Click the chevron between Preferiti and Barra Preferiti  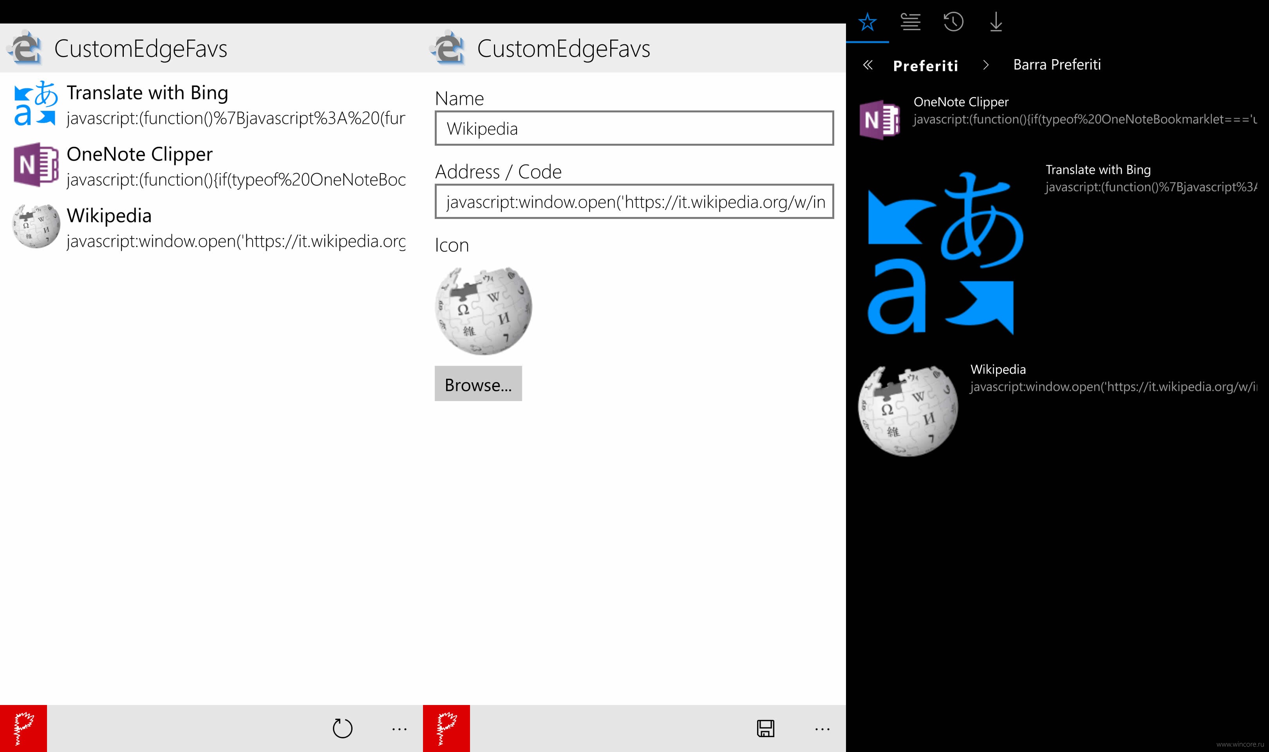tap(985, 65)
